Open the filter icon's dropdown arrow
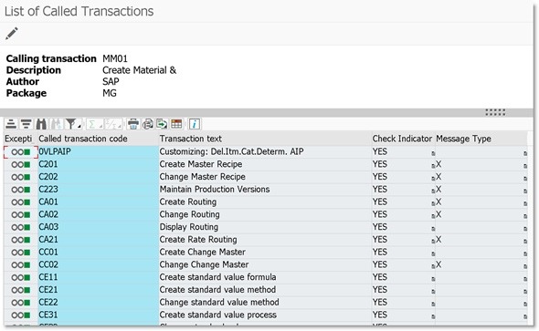The height and width of the screenshot is (331, 539). (x=79, y=127)
